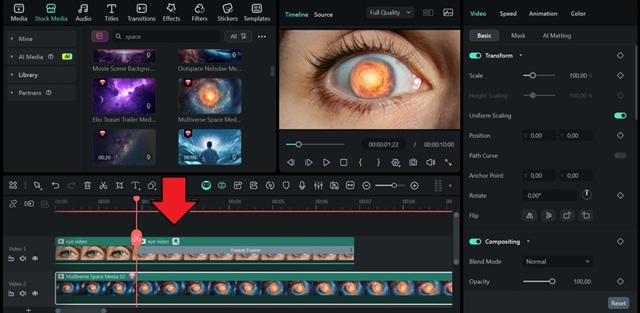
Task: Mute the Video 3 track
Action: [x=23, y=259]
